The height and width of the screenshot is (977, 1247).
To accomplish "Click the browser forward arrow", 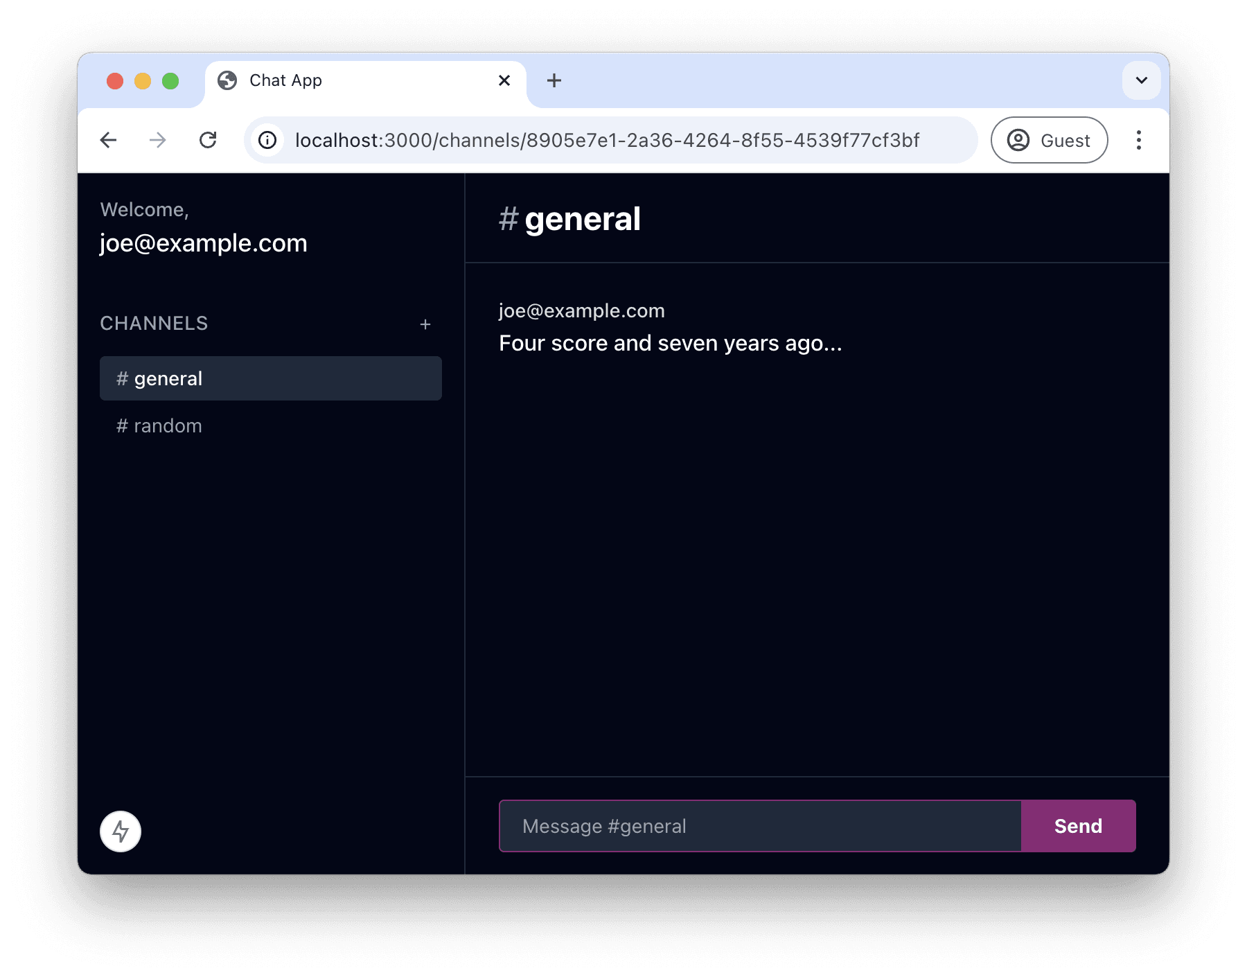I will point(158,141).
